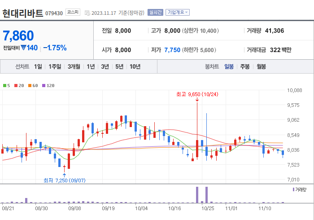Click the tallest volume bar at 10/24
The height and width of the screenshot is (220, 314).
tap(197, 195)
